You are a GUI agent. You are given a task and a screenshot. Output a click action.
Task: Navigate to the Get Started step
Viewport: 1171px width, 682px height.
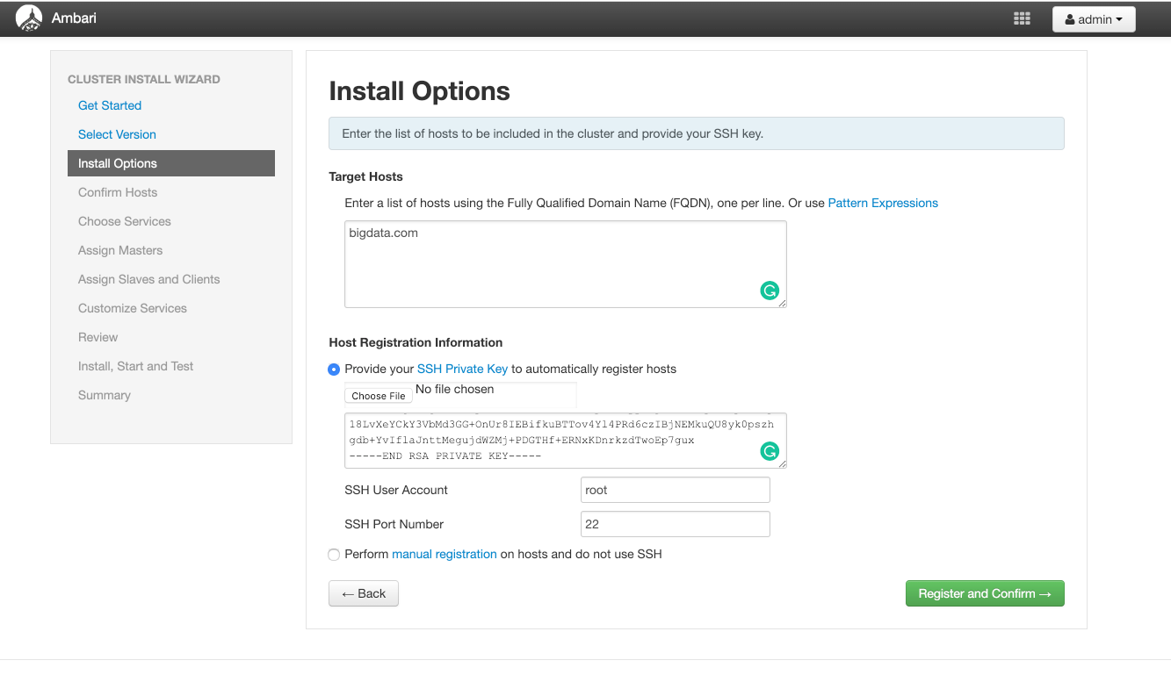tap(110, 105)
